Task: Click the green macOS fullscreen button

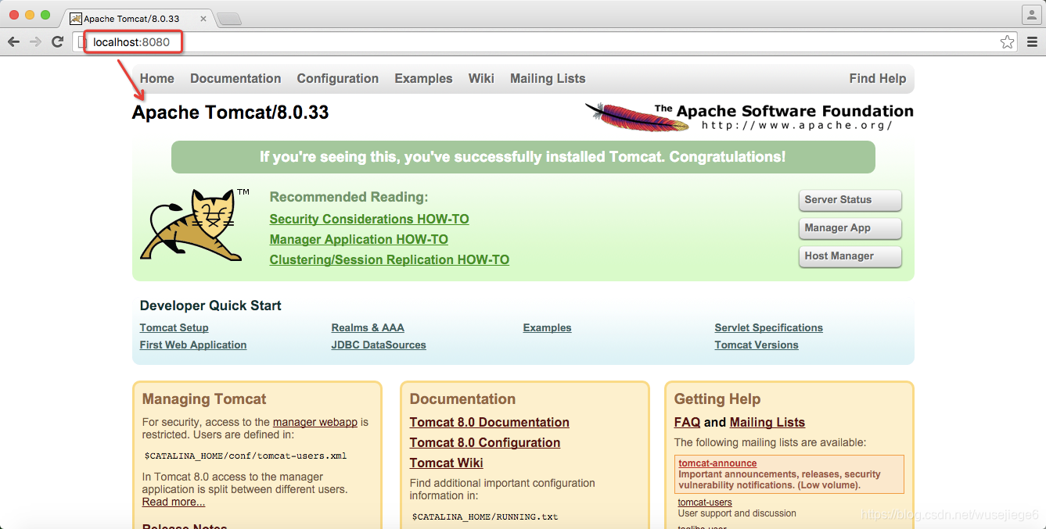Action: pyautogui.click(x=45, y=15)
